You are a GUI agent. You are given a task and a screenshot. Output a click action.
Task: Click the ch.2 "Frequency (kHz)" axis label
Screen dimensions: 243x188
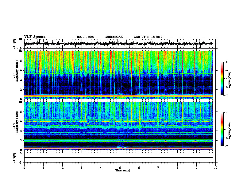click(x=17, y=122)
